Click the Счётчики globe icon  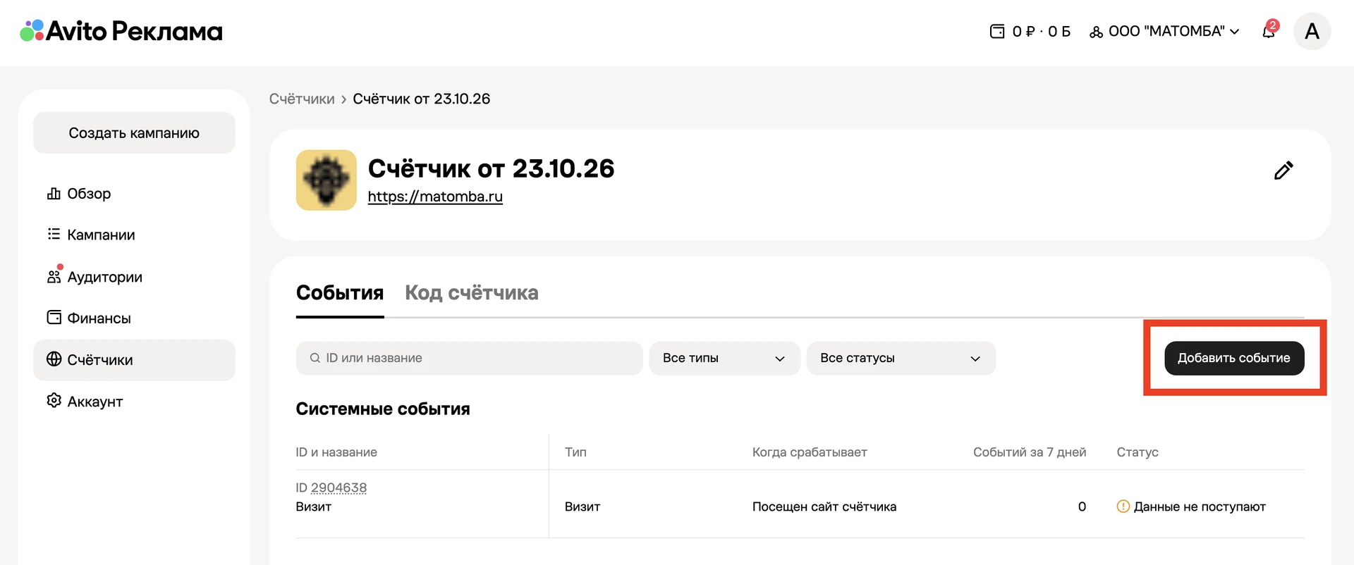54,359
